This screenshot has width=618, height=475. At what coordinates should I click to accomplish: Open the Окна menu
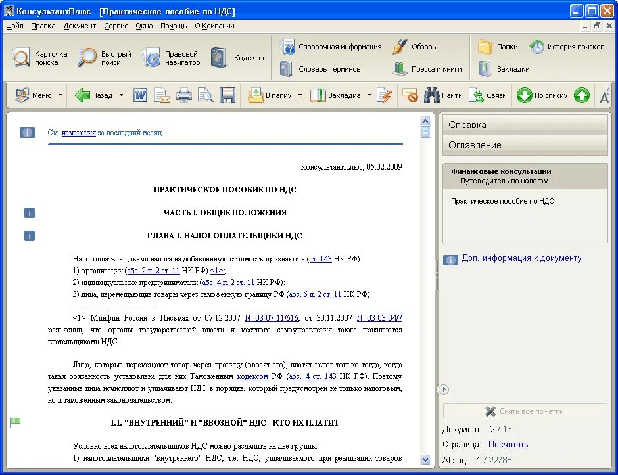(x=144, y=26)
